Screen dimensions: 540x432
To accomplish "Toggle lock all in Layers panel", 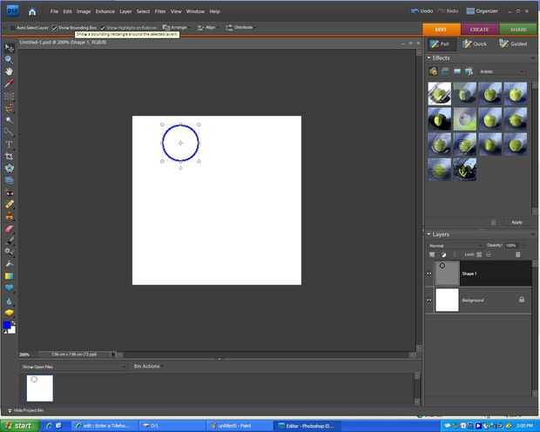I will click(x=489, y=255).
